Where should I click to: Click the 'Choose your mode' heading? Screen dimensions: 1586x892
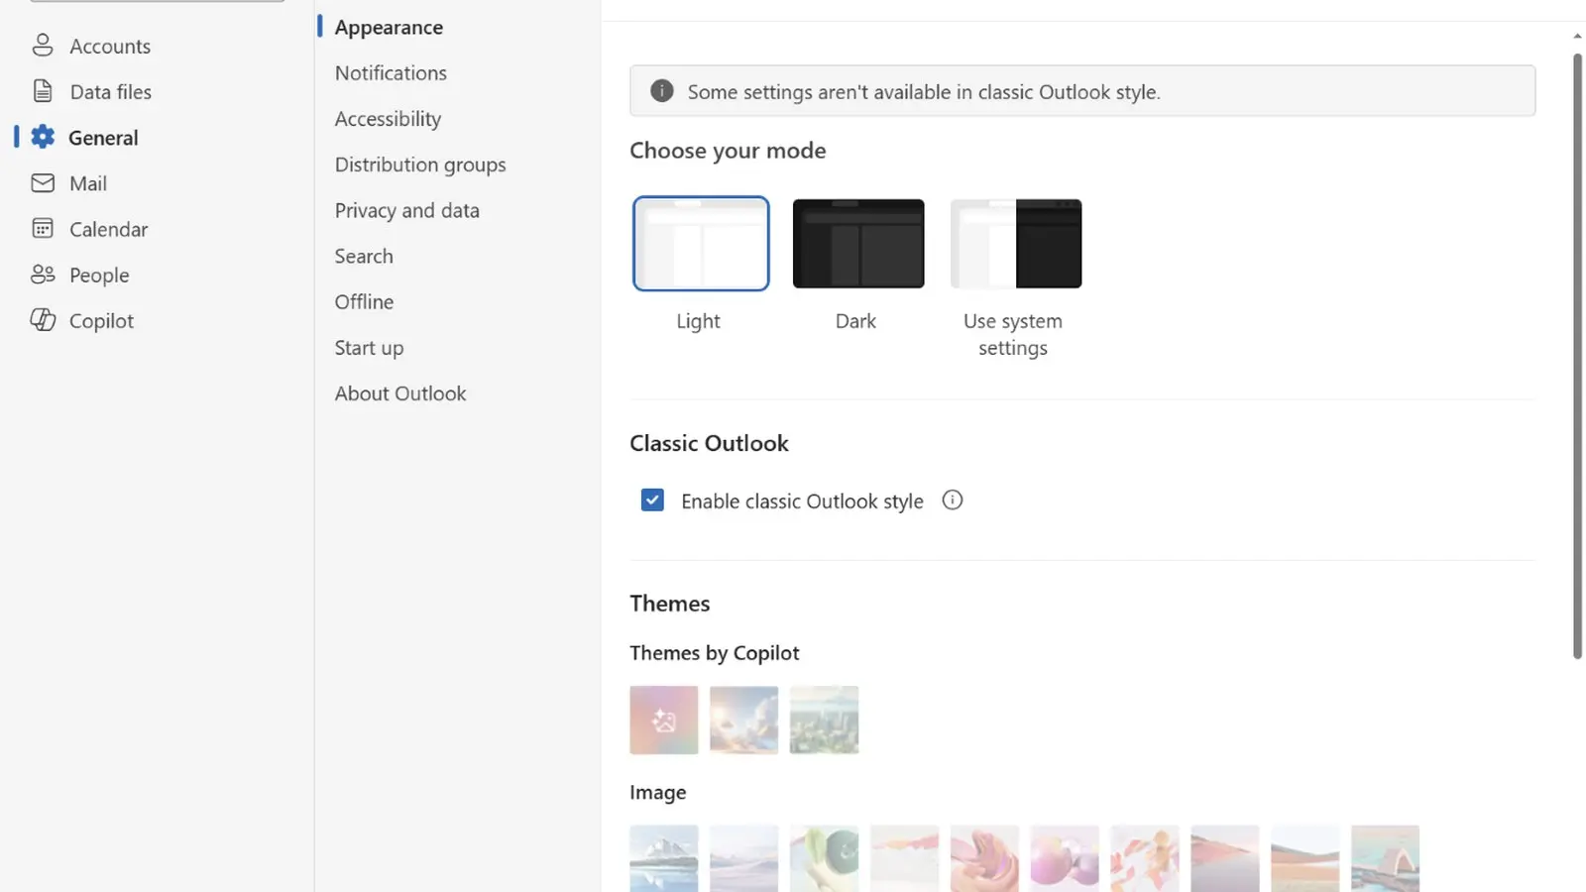[x=728, y=150]
